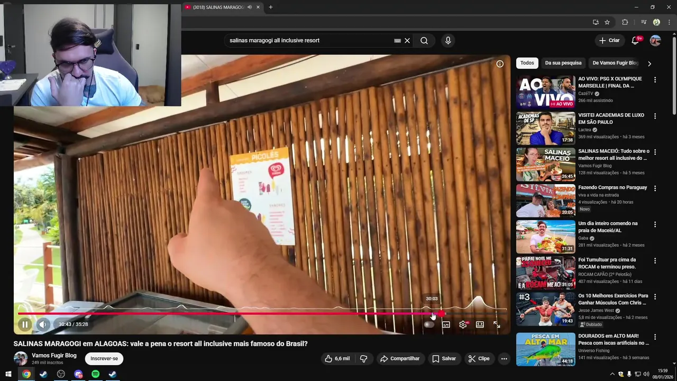Open system volume tray icon
The width and height of the screenshot is (677, 381).
[x=646, y=374]
